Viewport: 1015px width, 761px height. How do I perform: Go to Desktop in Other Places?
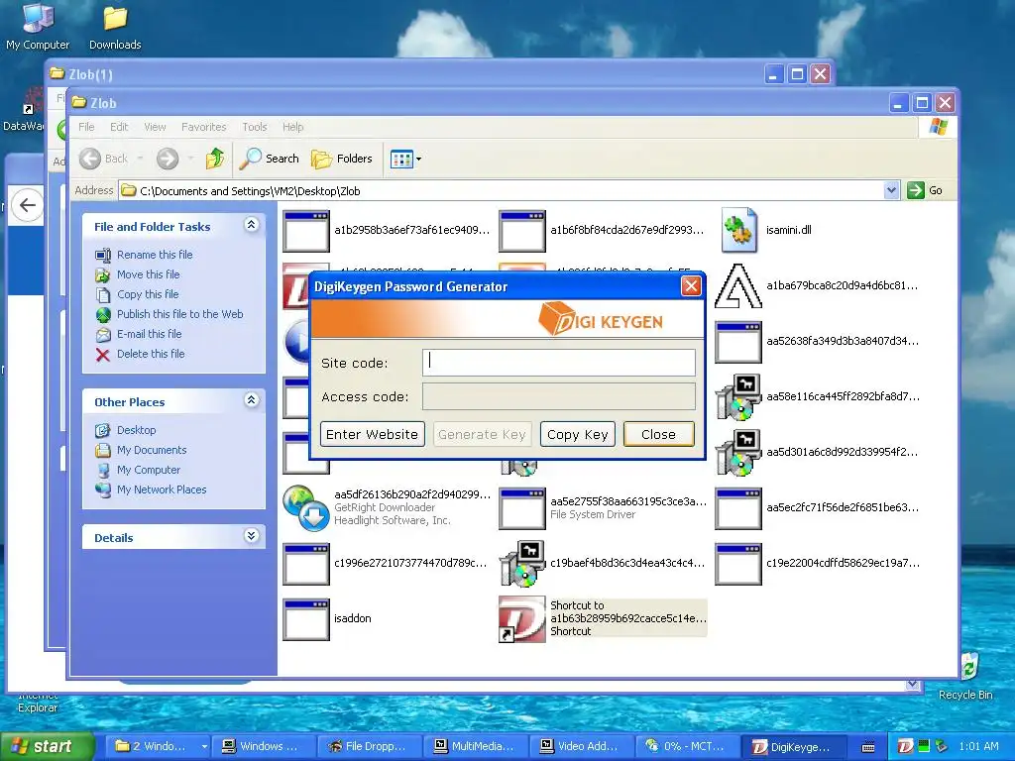tap(136, 430)
